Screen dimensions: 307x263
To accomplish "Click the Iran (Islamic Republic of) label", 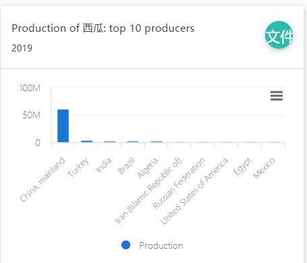I will pyautogui.click(x=148, y=191).
